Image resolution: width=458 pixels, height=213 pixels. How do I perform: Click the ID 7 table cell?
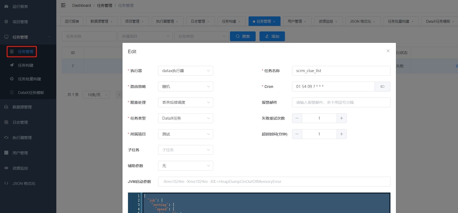point(73,66)
